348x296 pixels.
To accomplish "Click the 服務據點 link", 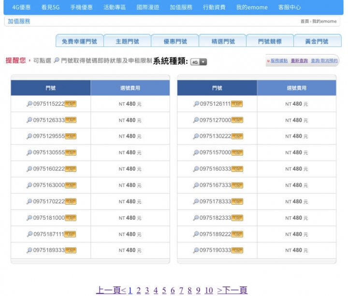I will point(279,61).
